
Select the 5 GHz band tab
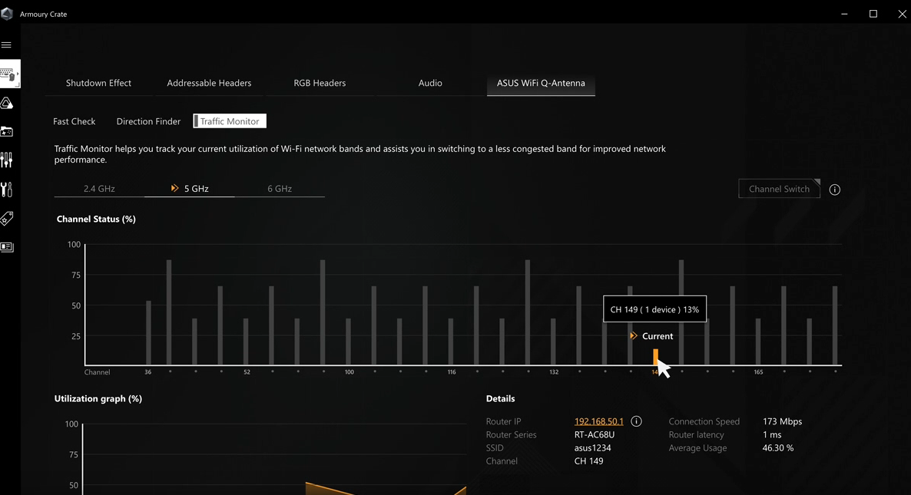[x=190, y=189]
